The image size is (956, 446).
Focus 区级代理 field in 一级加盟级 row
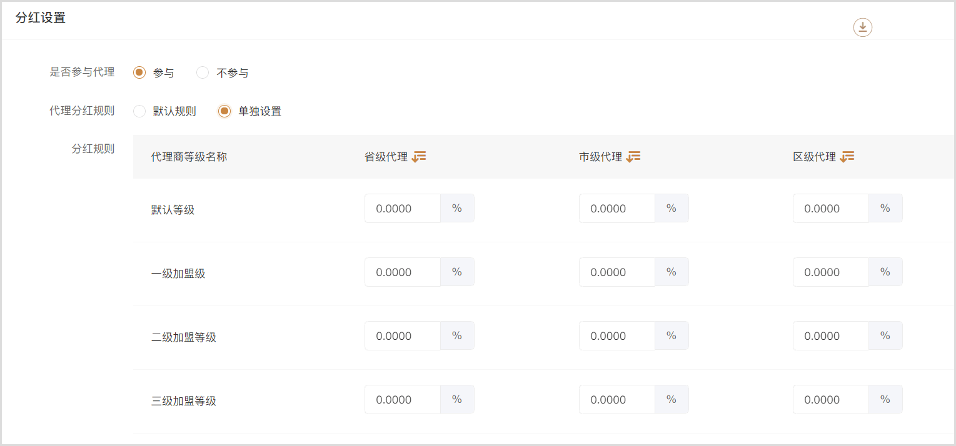(831, 272)
